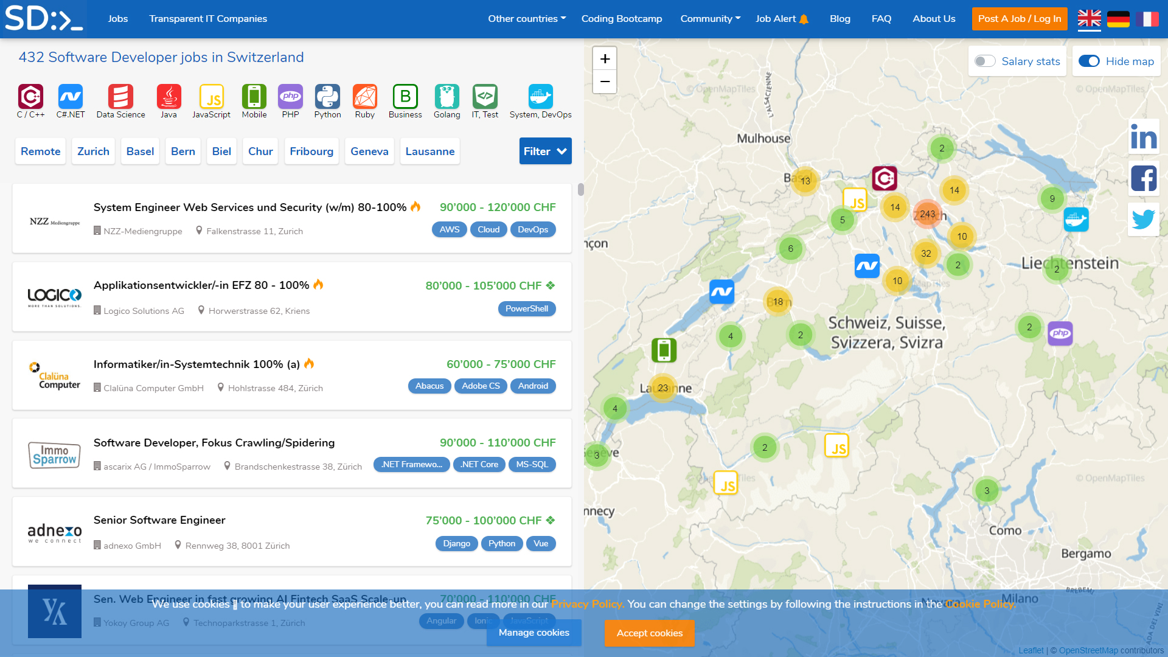Zoom in on the map
This screenshot has height=657, width=1168.
[605, 59]
